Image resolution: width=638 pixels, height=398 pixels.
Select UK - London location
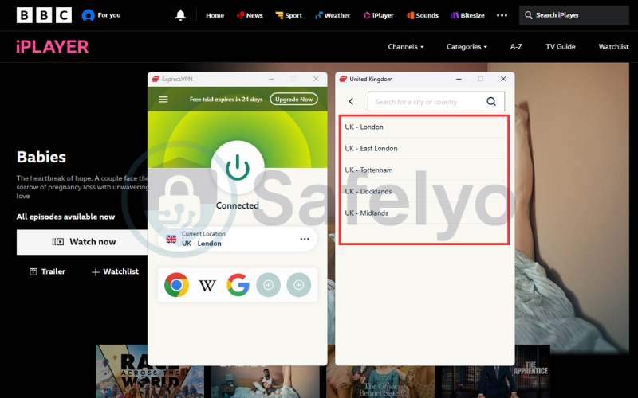tap(424, 127)
